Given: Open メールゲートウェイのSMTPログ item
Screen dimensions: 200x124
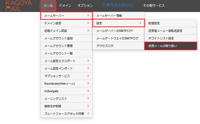Looking at the screenshot, I should [x=118, y=38].
